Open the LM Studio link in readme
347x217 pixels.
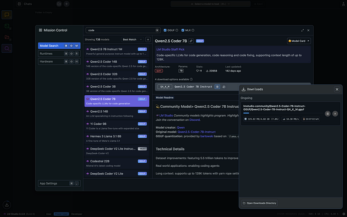[x=166, y=115]
